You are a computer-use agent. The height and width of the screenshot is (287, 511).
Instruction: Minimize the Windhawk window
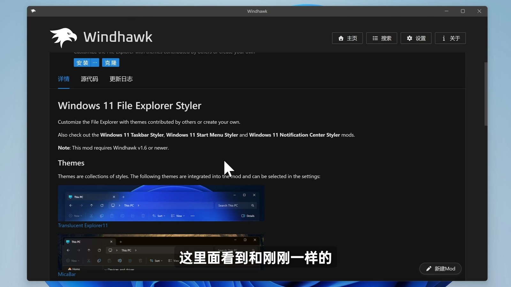click(446, 11)
